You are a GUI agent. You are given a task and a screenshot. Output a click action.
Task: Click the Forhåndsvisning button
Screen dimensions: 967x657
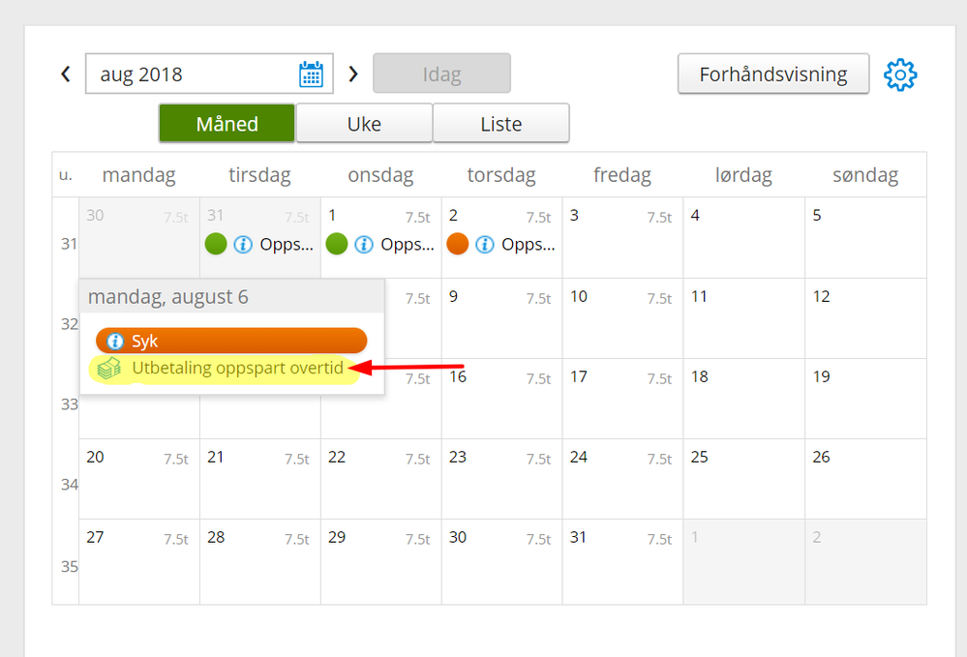pyautogui.click(x=772, y=75)
